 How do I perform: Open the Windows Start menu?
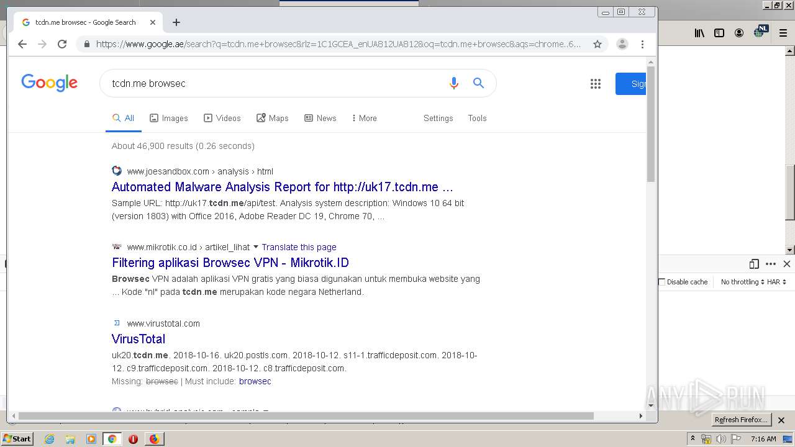click(17, 439)
